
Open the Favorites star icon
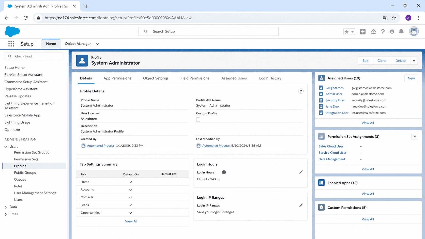tap(346, 31)
